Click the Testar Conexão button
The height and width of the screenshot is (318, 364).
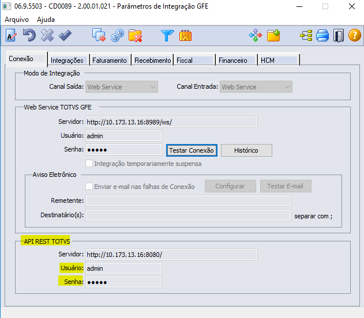(x=192, y=150)
